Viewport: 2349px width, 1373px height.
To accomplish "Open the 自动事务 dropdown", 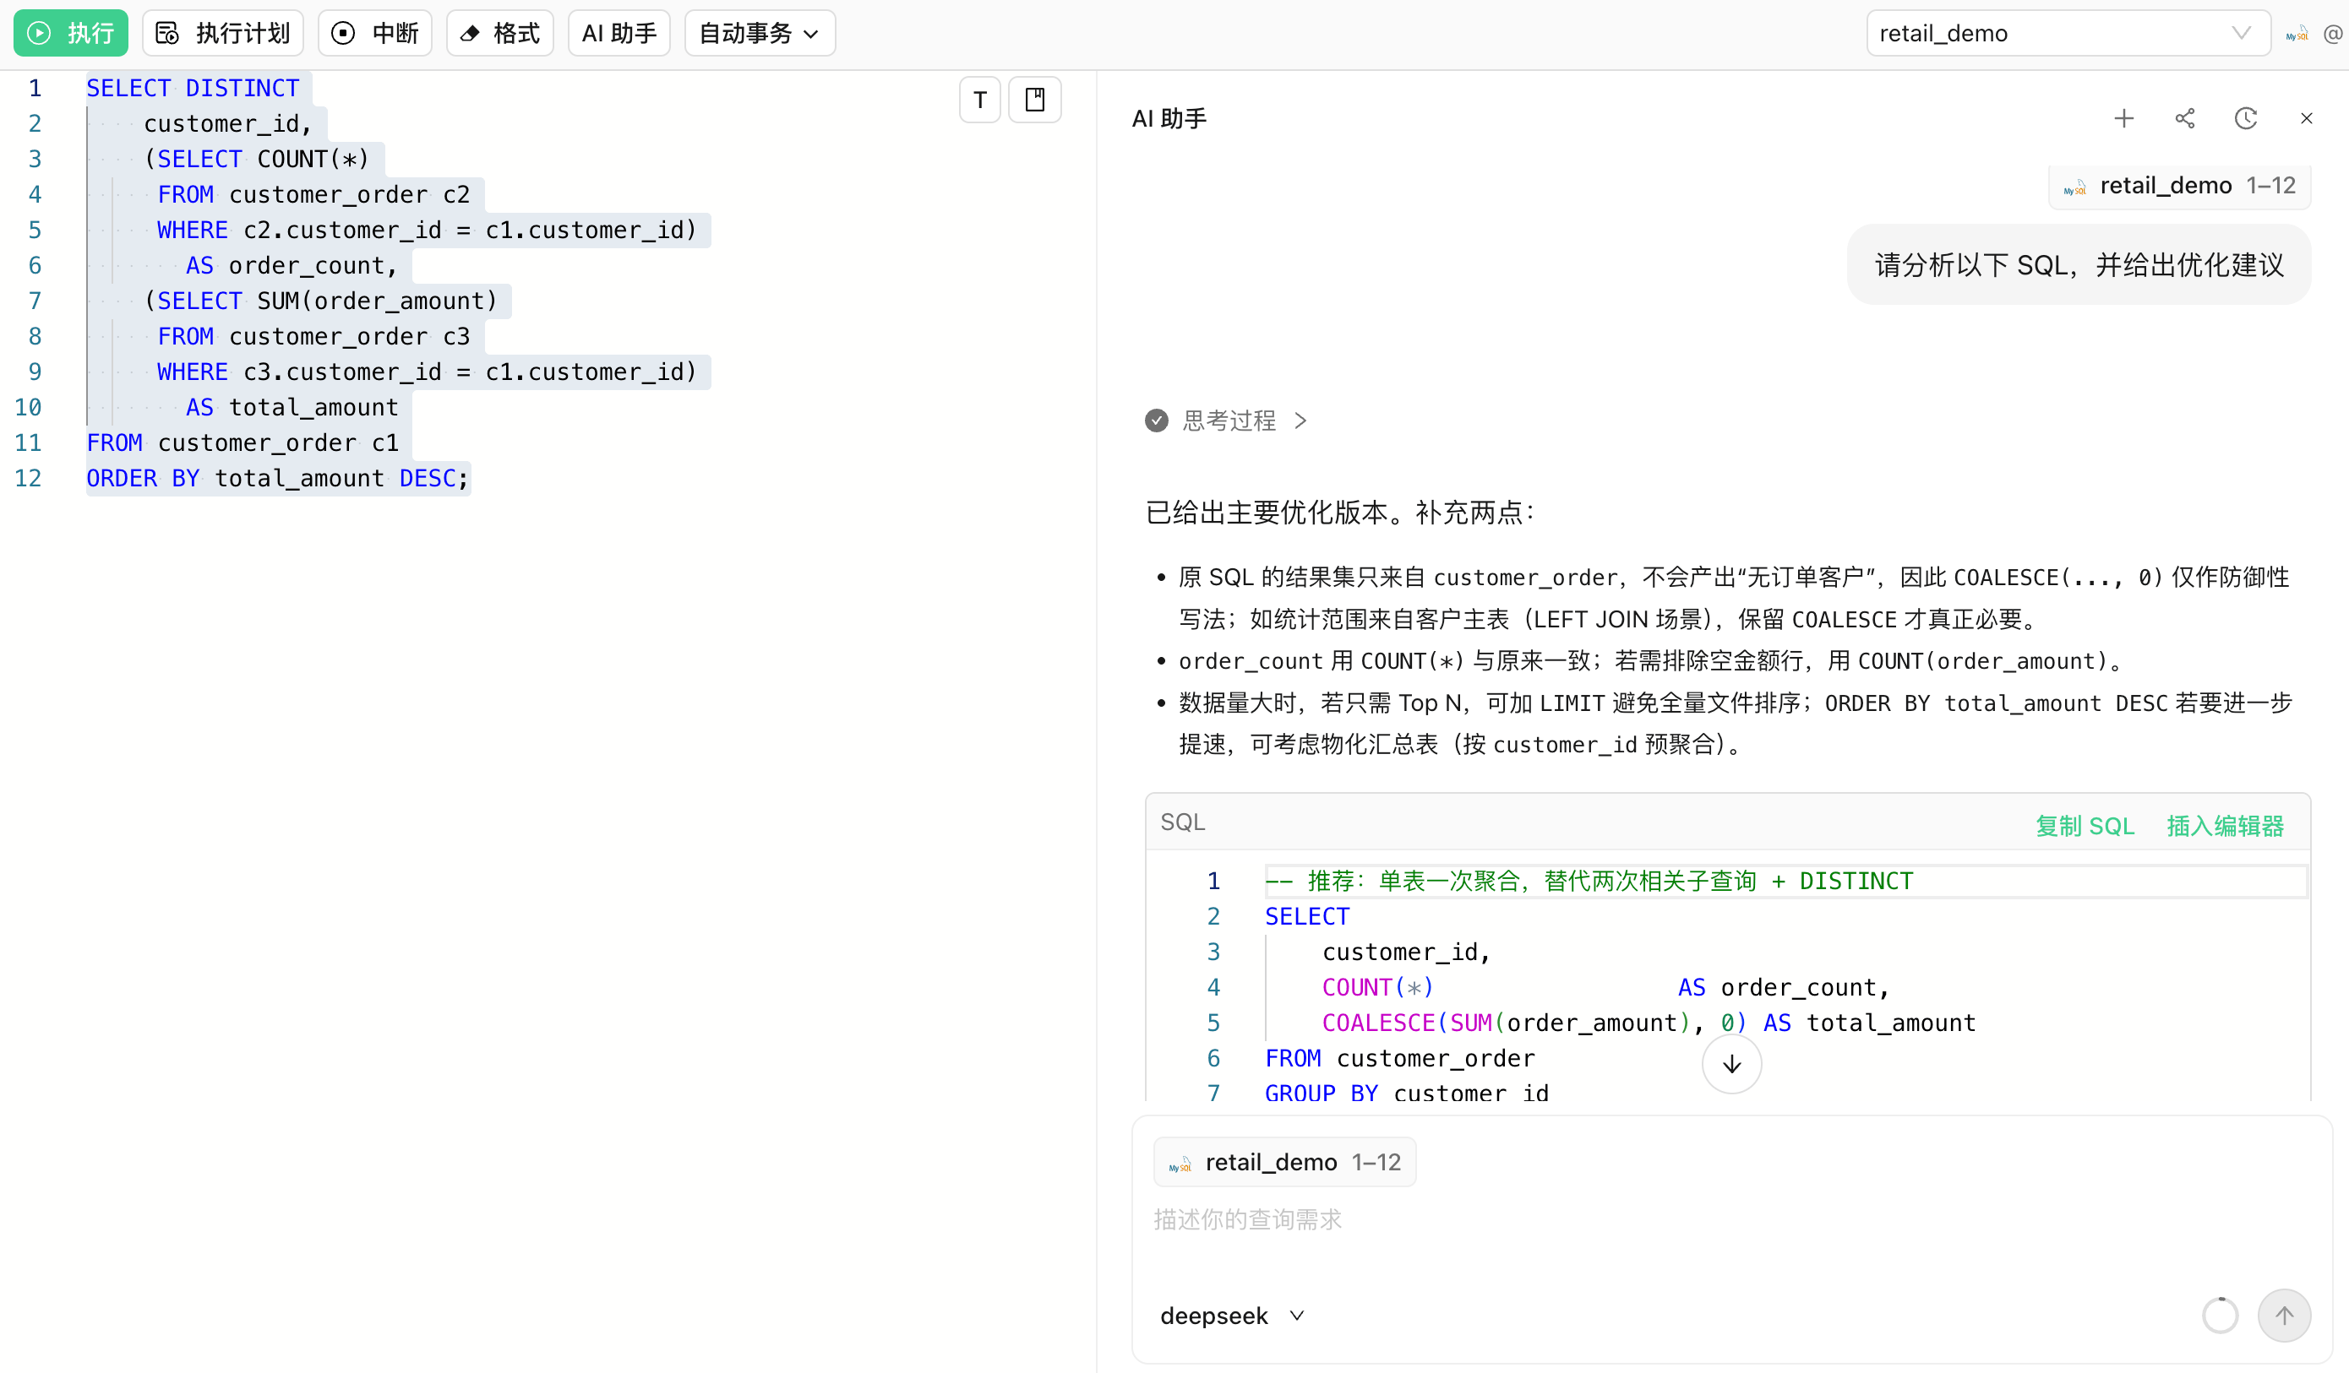I will click(x=760, y=34).
